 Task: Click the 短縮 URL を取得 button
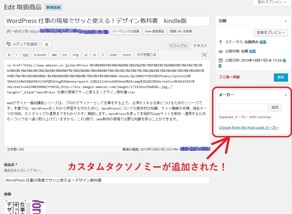(181, 31)
